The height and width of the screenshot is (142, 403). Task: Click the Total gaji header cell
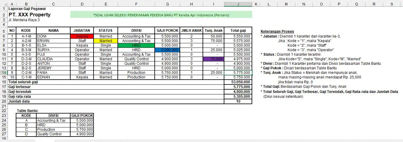[x=238, y=31]
